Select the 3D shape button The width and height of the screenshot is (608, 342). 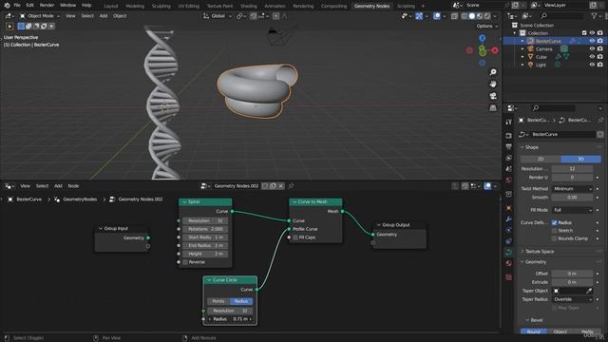(x=580, y=159)
